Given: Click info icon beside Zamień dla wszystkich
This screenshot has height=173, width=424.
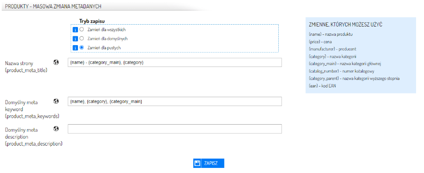Looking at the screenshot, I should pyautogui.click(x=76, y=30).
